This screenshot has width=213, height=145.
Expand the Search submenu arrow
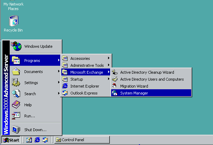coord(59,93)
